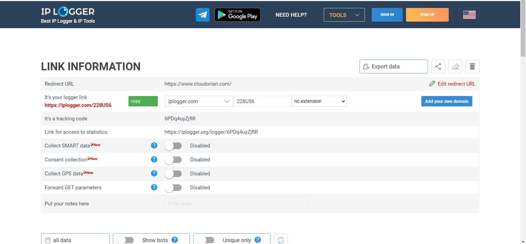This screenshot has height=244, width=526.
Task: Open the Google Play store badge
Action: (x=237, y=15)
